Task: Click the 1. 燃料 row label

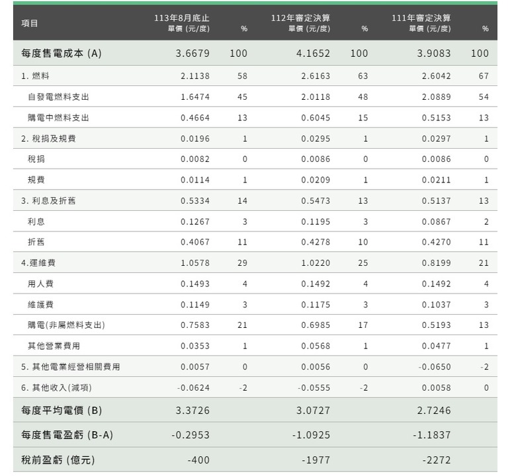Action: [35, 76]
